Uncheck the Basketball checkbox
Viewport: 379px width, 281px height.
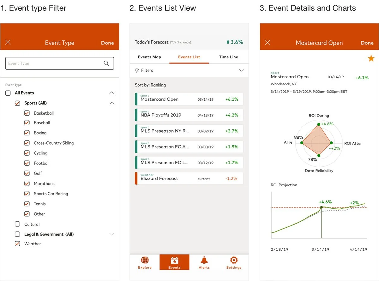pos(27,113)
